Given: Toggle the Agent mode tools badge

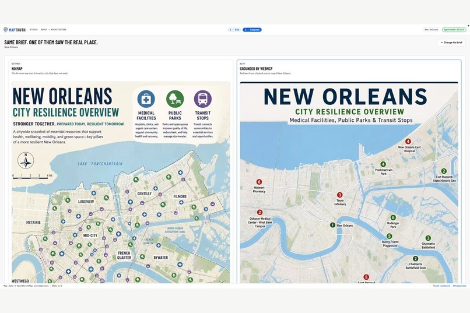Looking at the screenshot, I should click(454, 30).
